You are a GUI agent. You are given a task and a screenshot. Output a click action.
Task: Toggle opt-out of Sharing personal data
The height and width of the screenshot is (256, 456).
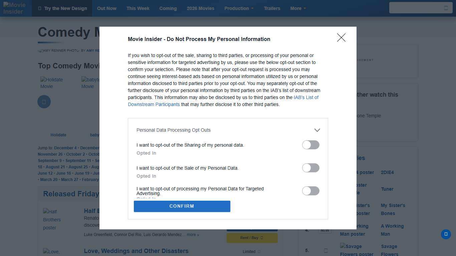point(310,145)
